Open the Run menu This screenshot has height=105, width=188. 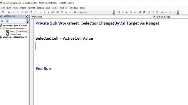[48, 8]
